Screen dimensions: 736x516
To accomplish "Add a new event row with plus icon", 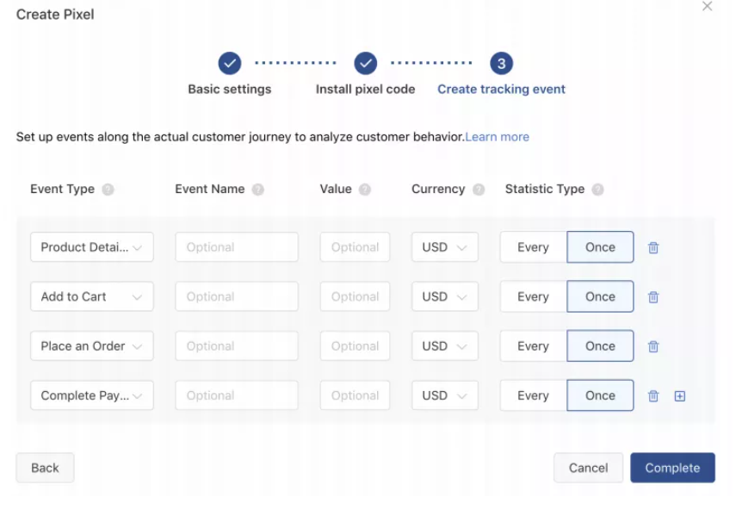I will [679, 396].
